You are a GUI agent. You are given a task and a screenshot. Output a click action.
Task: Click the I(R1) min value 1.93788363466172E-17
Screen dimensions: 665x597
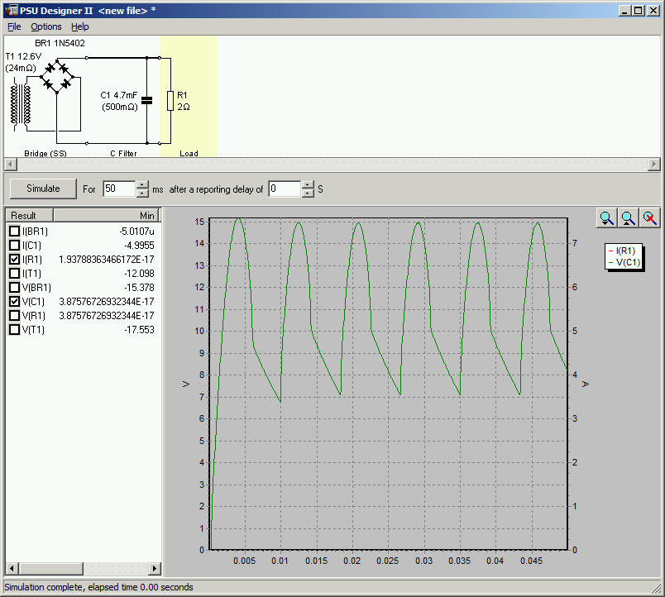point(107,259)
